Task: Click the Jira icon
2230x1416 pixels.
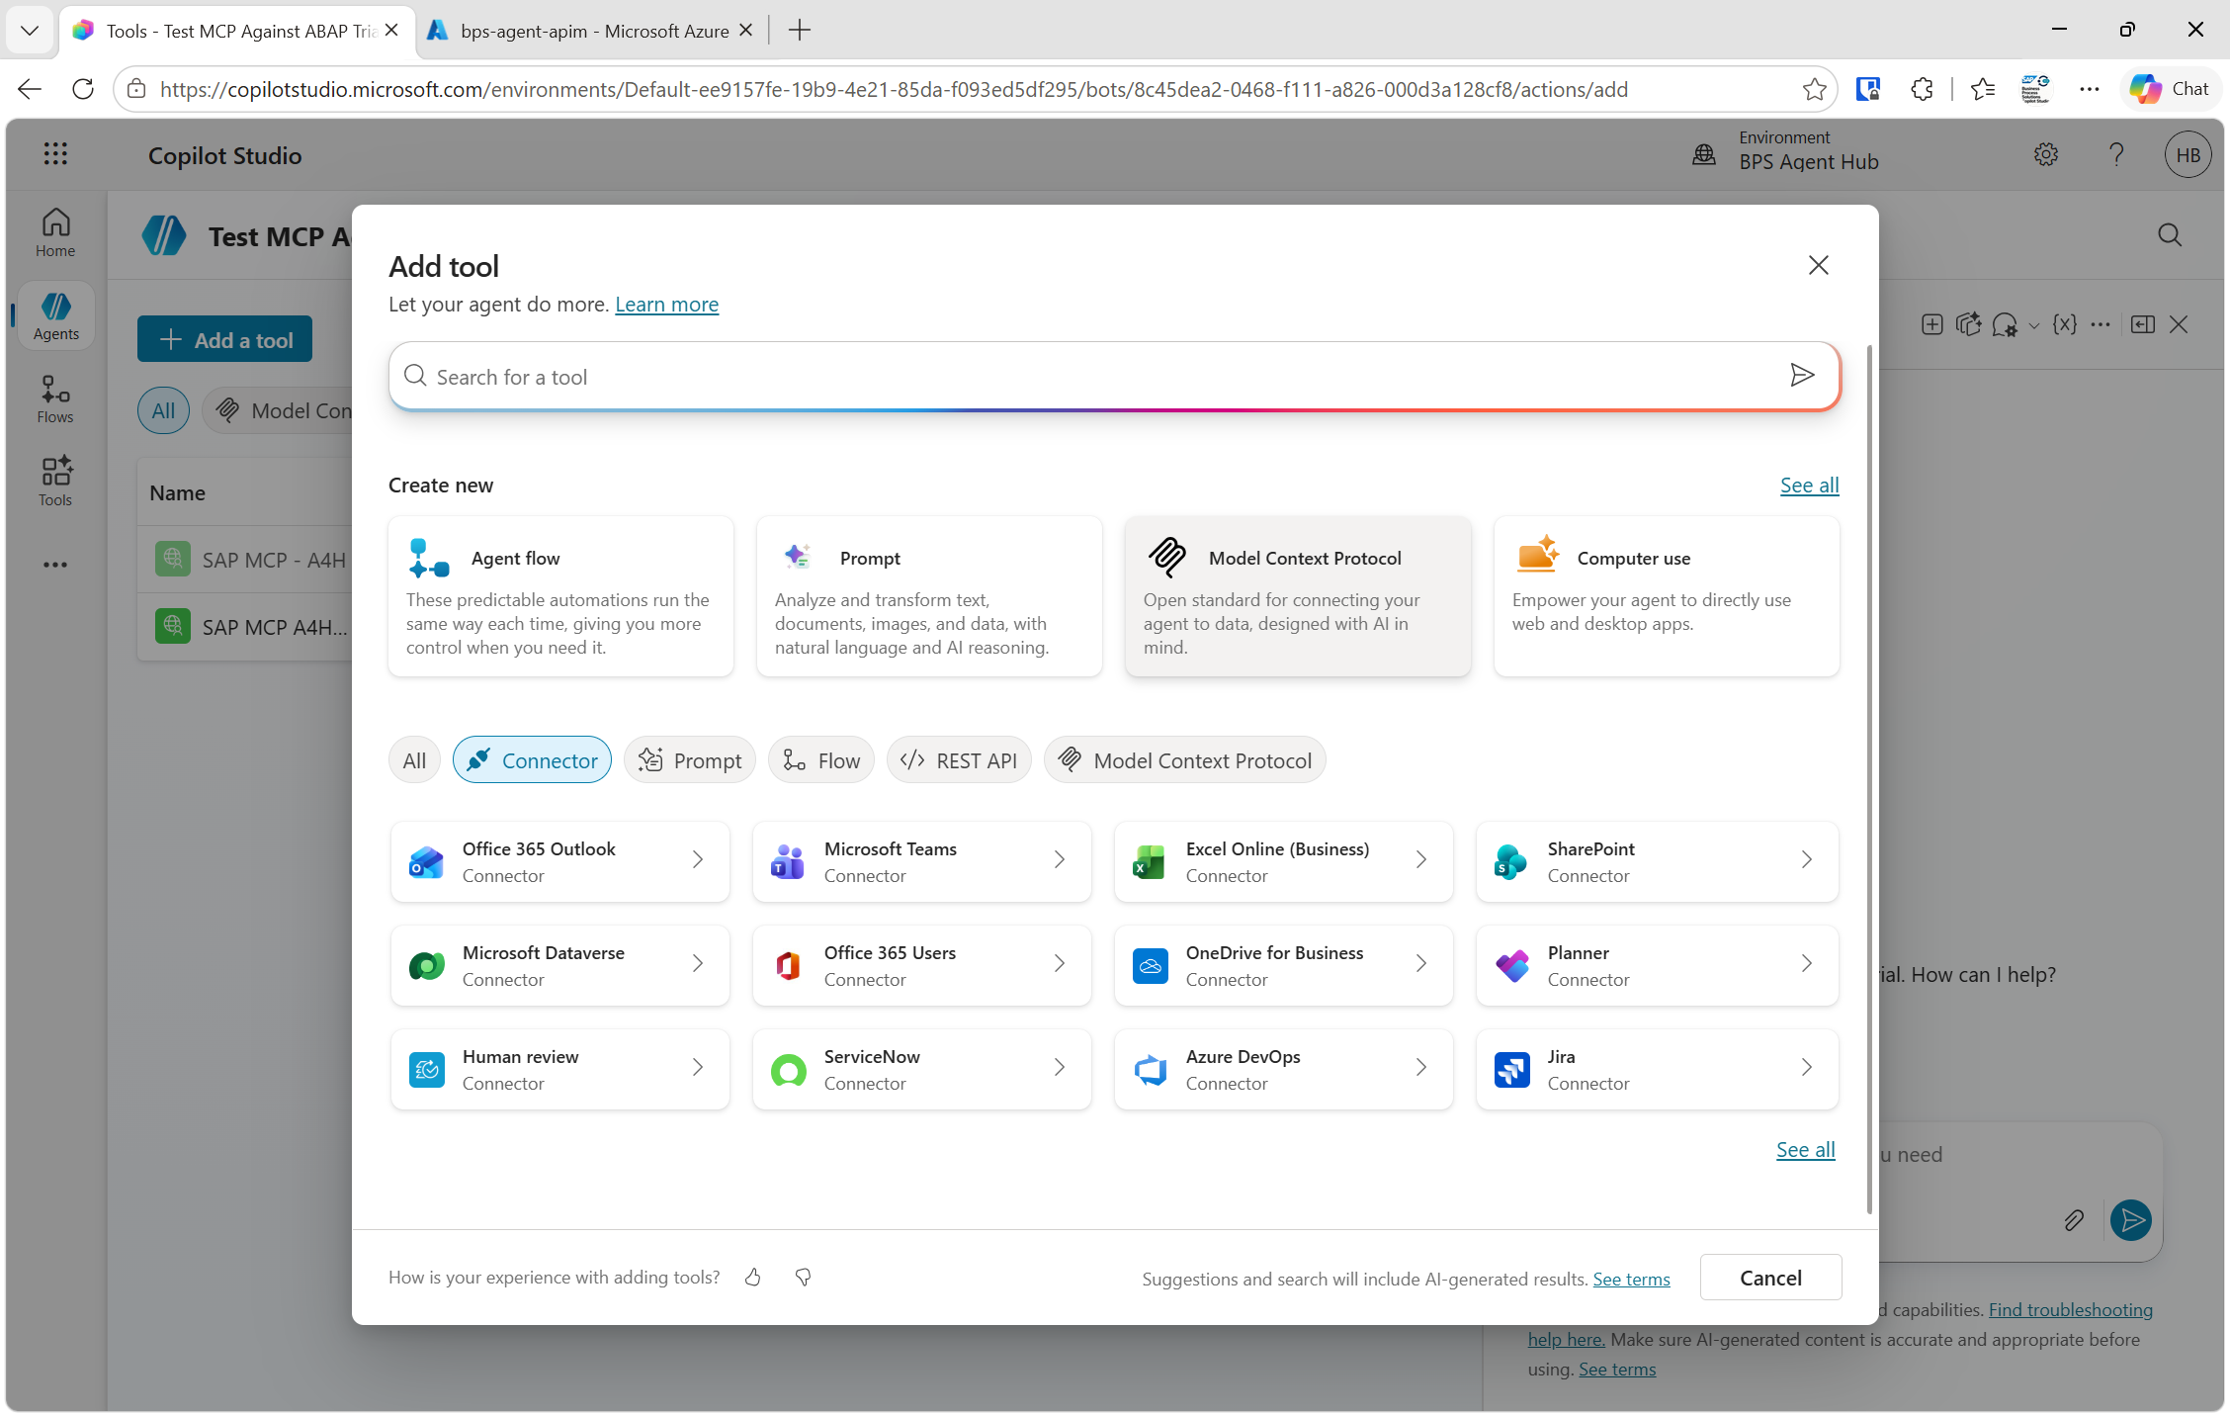Action: [1511, 1069]
